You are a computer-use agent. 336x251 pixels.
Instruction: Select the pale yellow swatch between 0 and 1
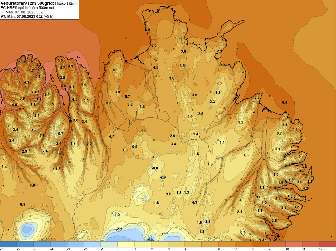[x=126, y=244]
